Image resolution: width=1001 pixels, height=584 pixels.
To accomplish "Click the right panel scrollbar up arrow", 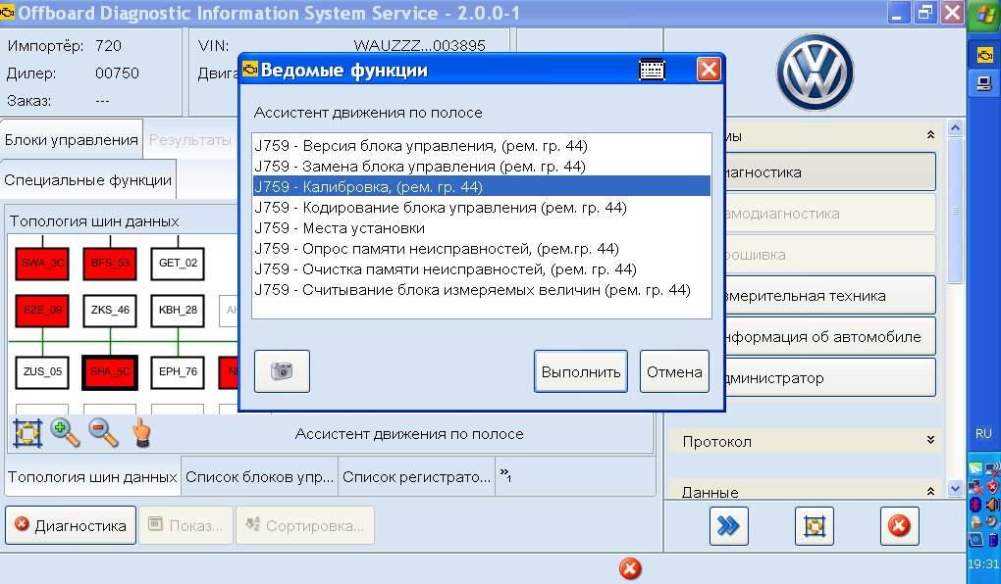I will [x=955, y=127].
